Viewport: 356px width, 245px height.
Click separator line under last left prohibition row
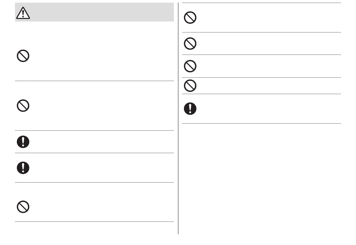pos(94,222)
